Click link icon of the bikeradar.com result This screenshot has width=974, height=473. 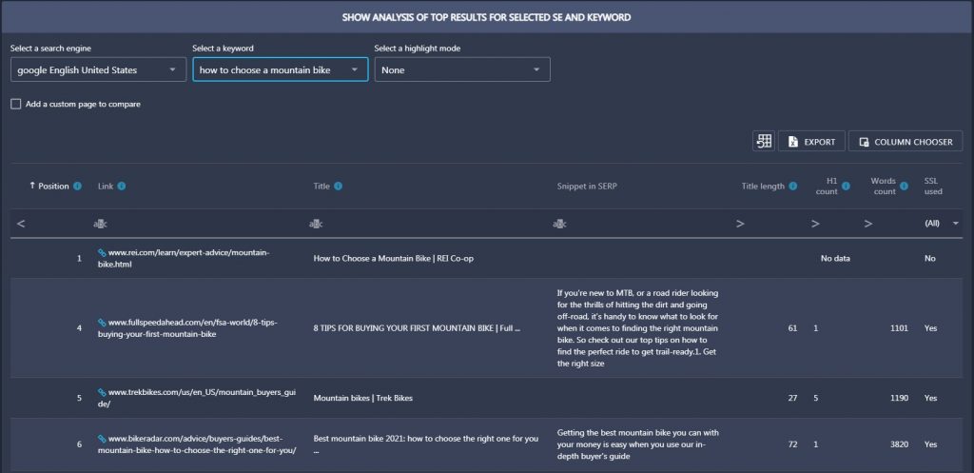(102, 439)
